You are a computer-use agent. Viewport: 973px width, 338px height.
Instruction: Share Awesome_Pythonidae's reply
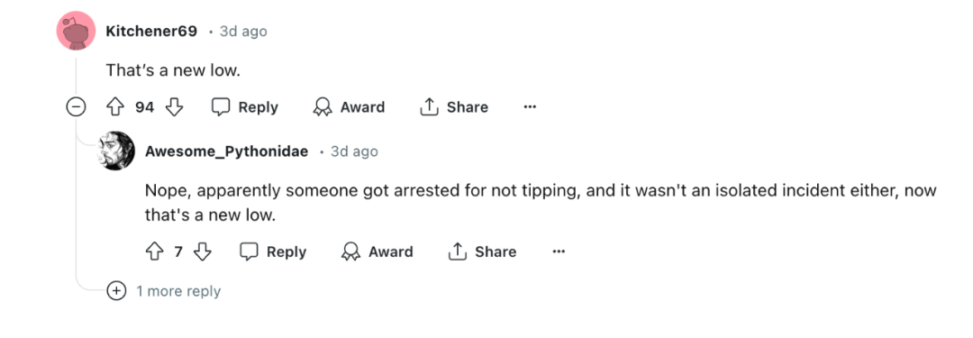tap(482, 251)
